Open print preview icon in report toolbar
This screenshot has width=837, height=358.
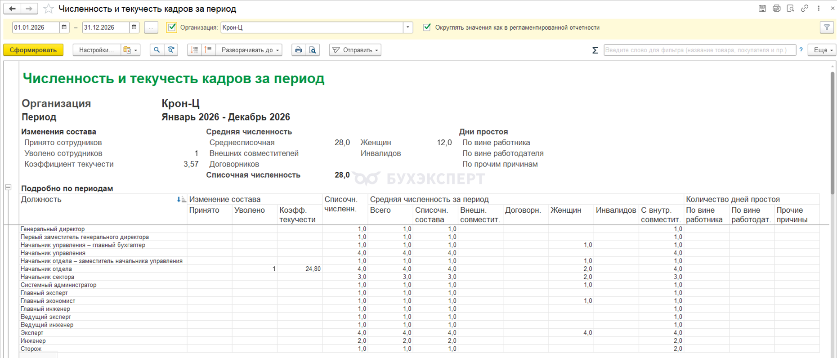(x=313, y=50)
